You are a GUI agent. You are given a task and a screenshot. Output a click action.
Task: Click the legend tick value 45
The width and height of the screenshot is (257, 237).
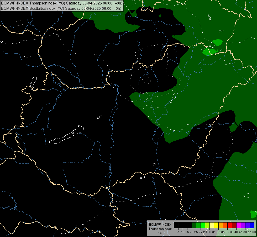tap(241, 232)
